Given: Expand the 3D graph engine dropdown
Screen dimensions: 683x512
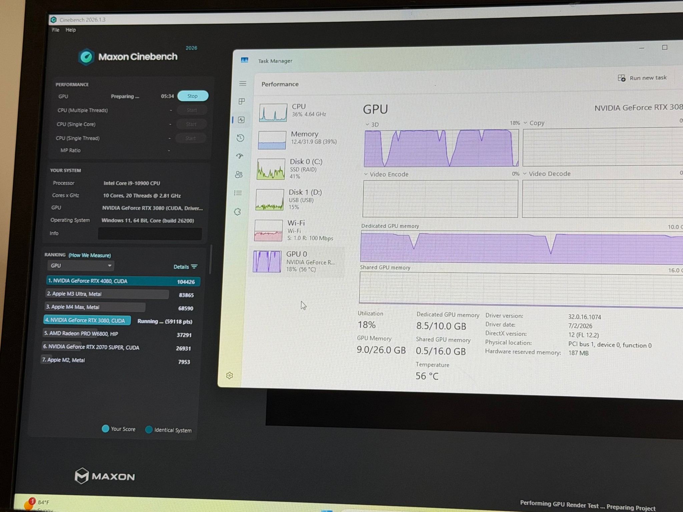Looking at the screenshot, I should click(x=372, y=124).
